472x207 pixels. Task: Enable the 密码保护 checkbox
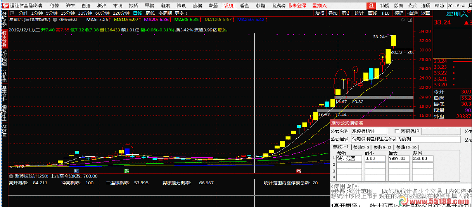pos(396,131)
